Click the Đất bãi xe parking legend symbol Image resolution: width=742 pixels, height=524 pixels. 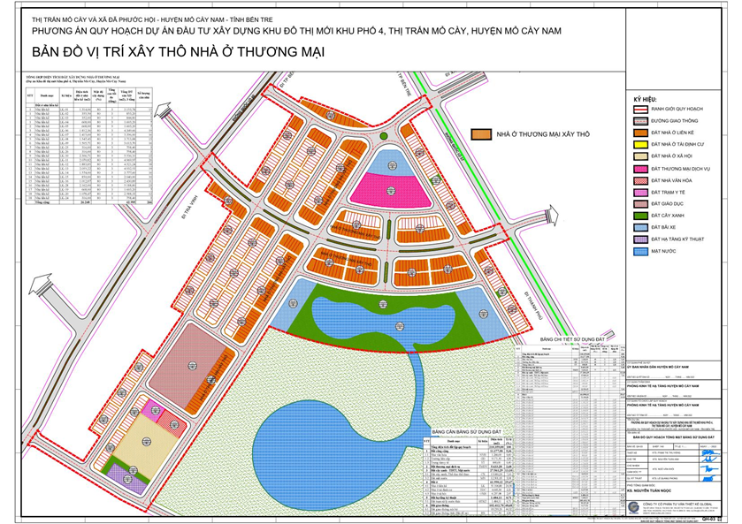pyautogui.click(x=639, y=226)
